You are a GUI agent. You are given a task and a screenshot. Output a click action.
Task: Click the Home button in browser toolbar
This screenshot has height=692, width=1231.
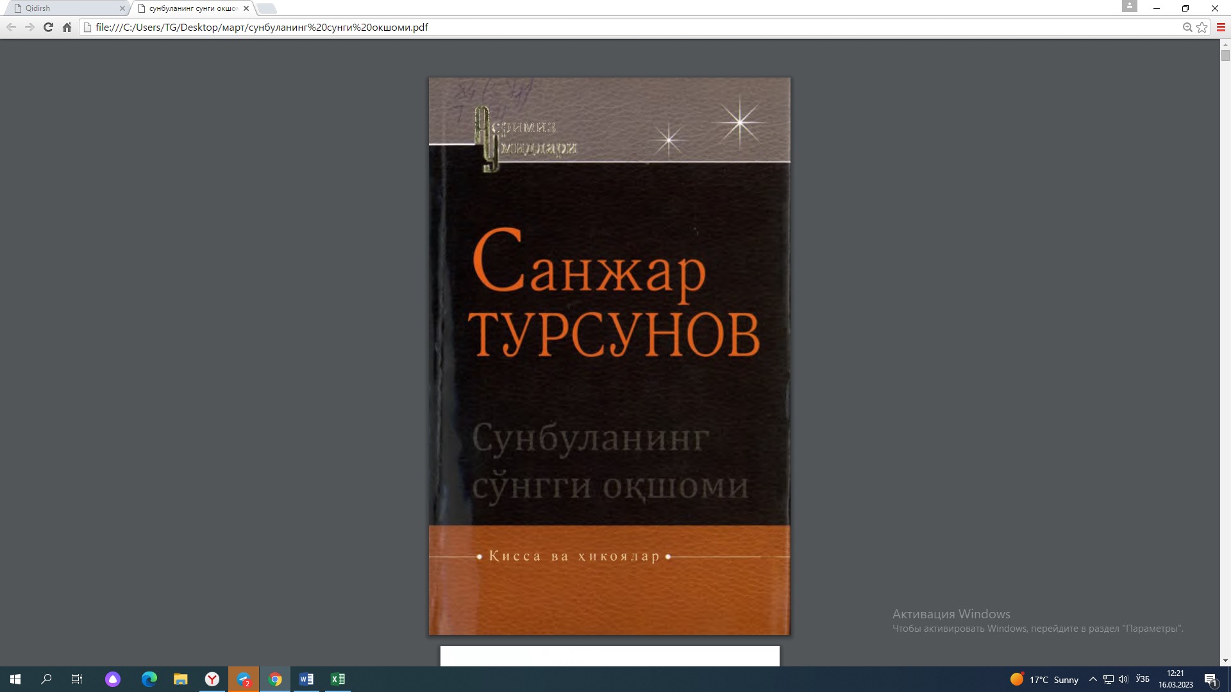click(67, 27)
